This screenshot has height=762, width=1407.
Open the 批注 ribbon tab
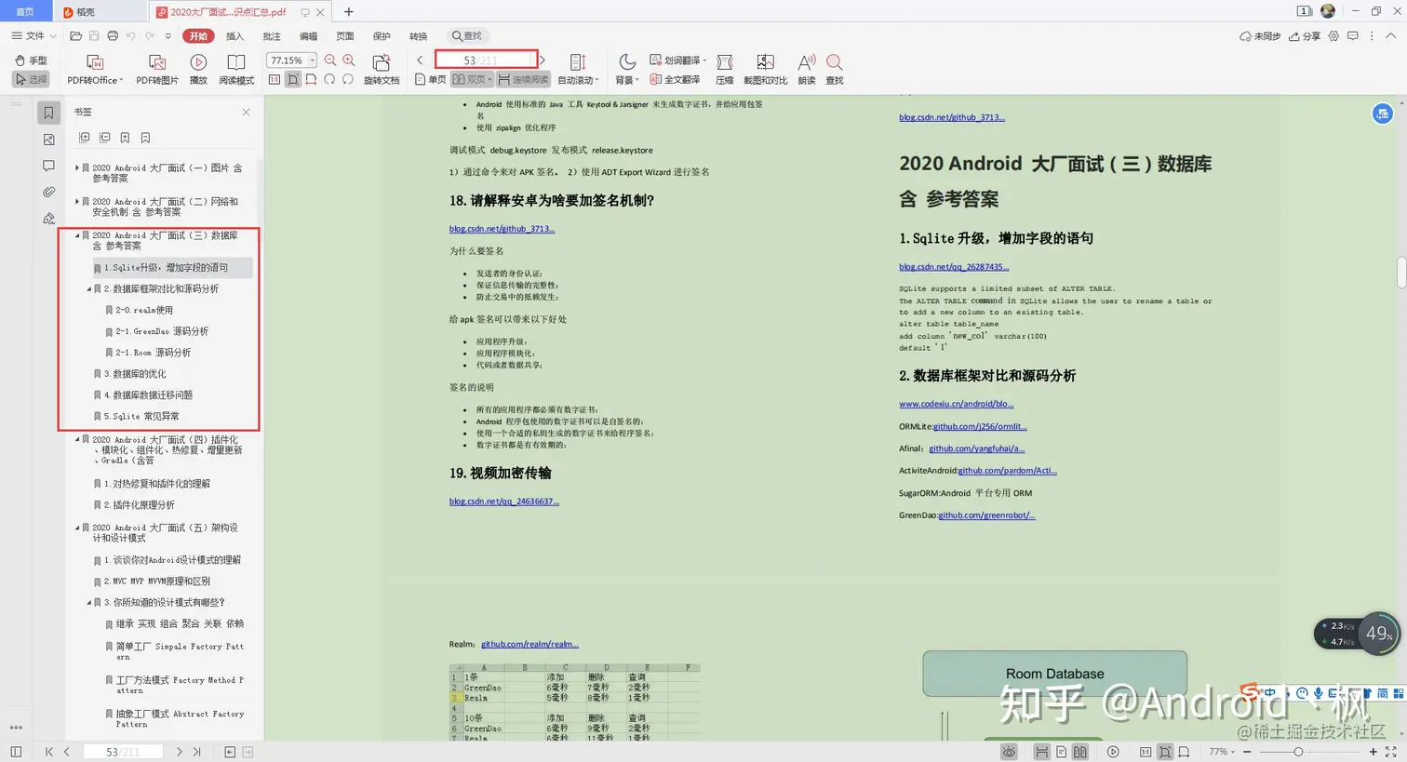pos(272,36)
